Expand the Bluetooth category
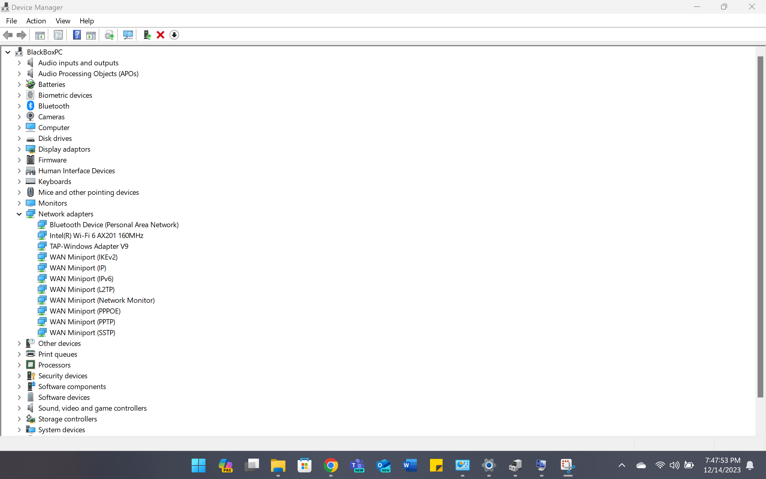 coord(19,106)
